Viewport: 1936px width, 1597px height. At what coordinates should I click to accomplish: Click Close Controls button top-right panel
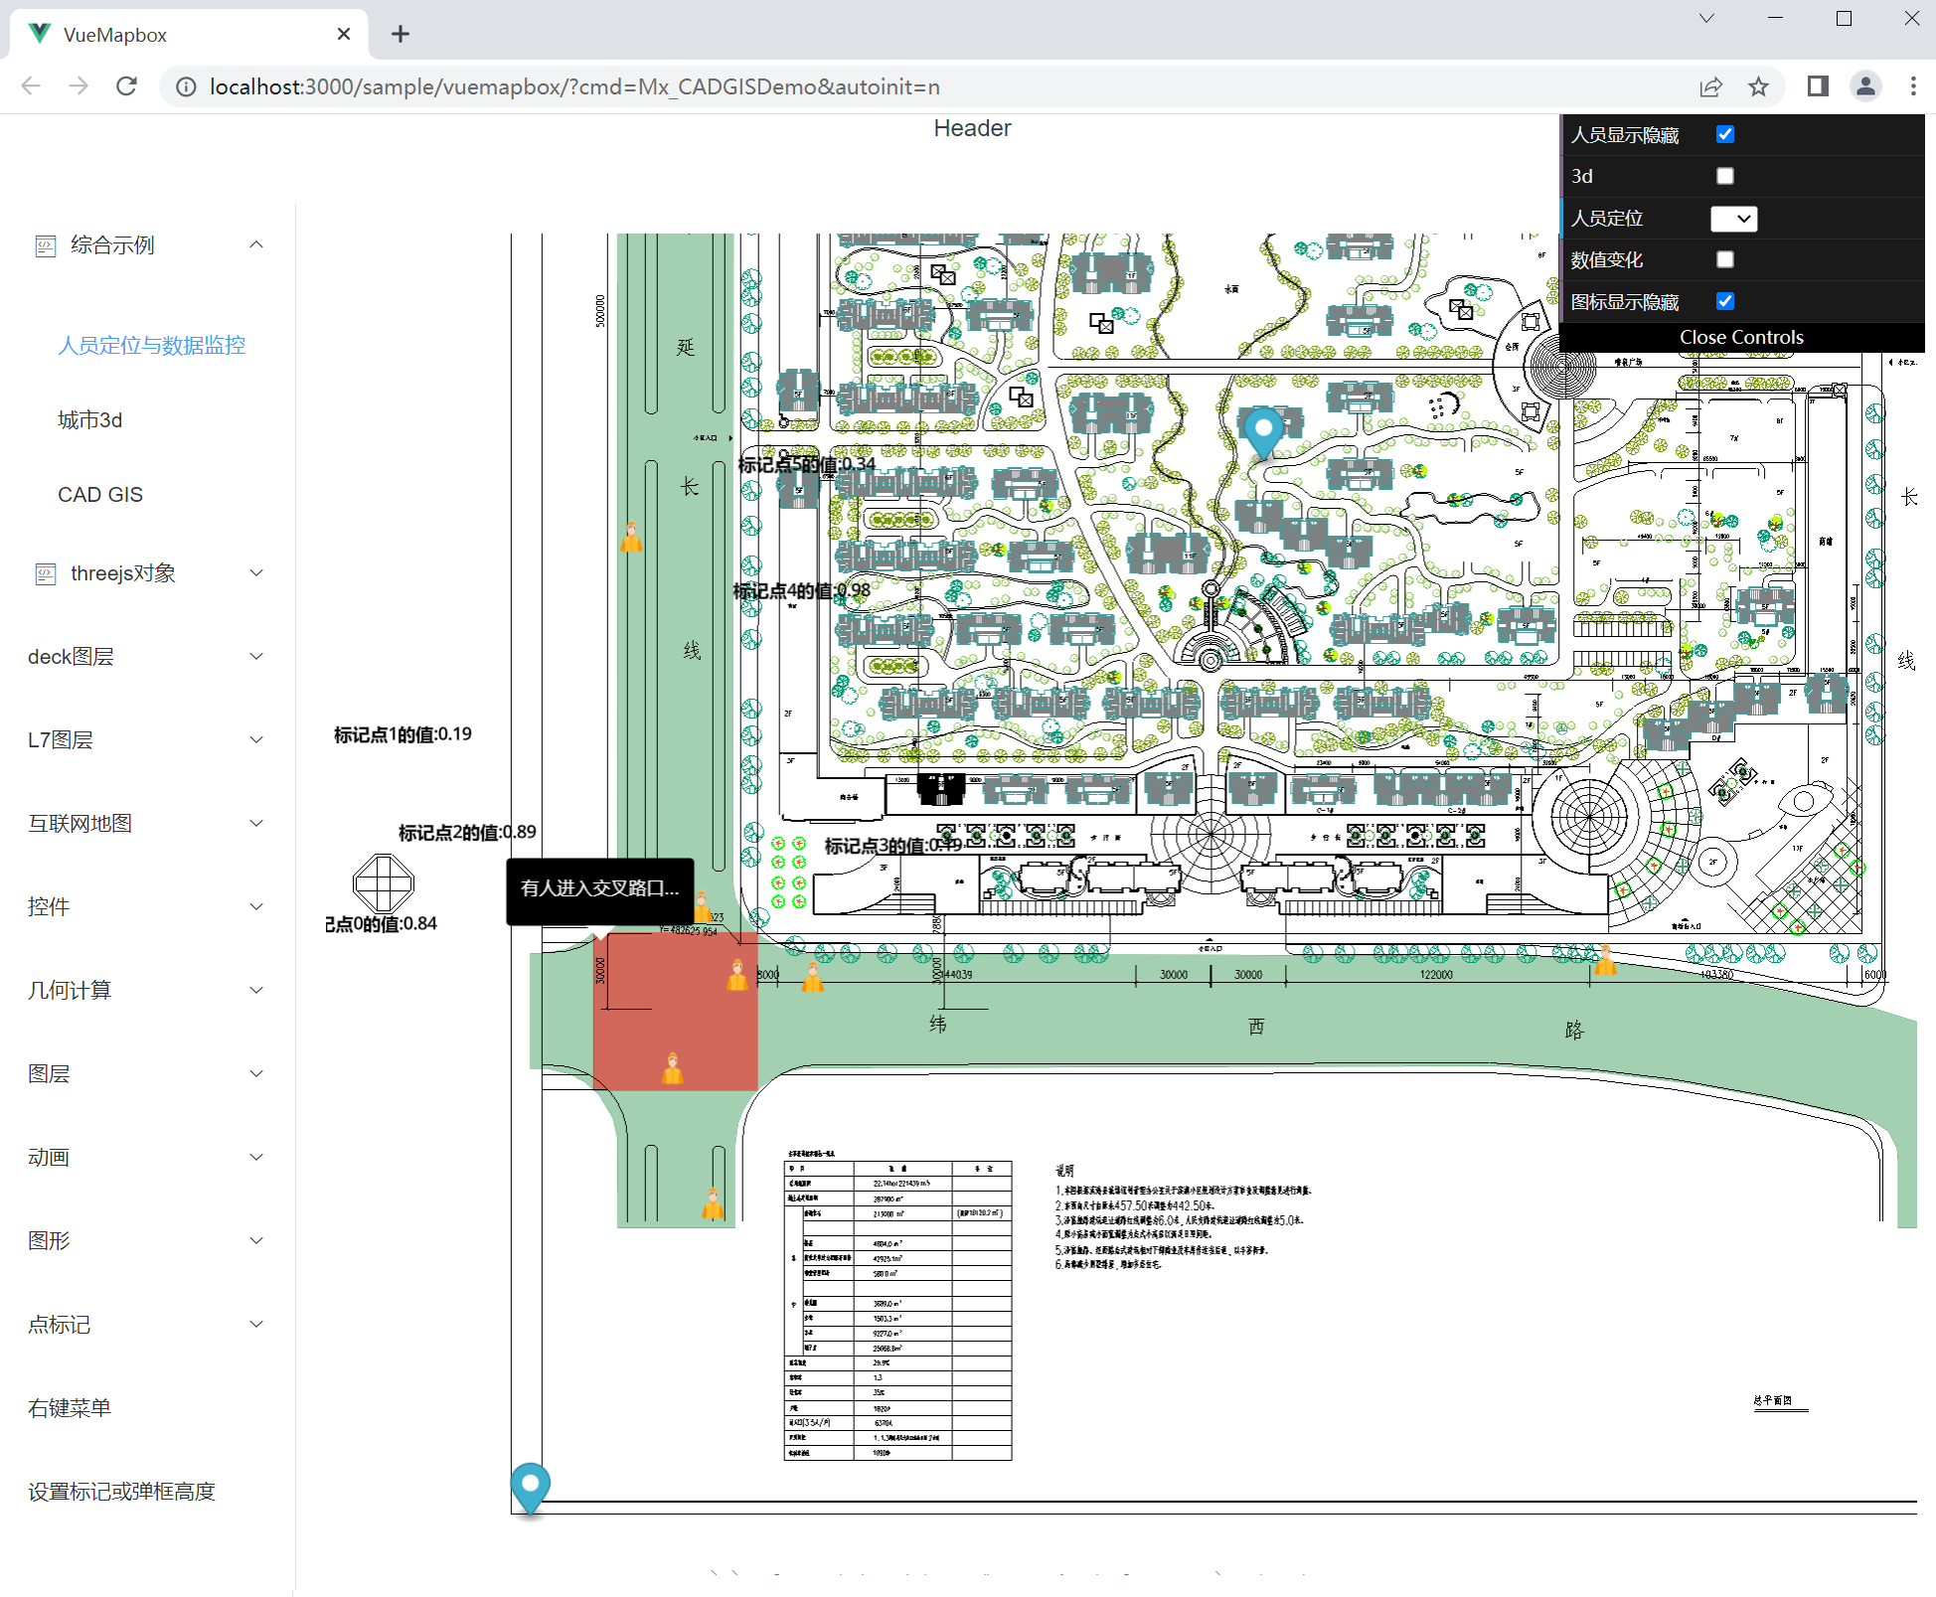(x=1740, y=335)
